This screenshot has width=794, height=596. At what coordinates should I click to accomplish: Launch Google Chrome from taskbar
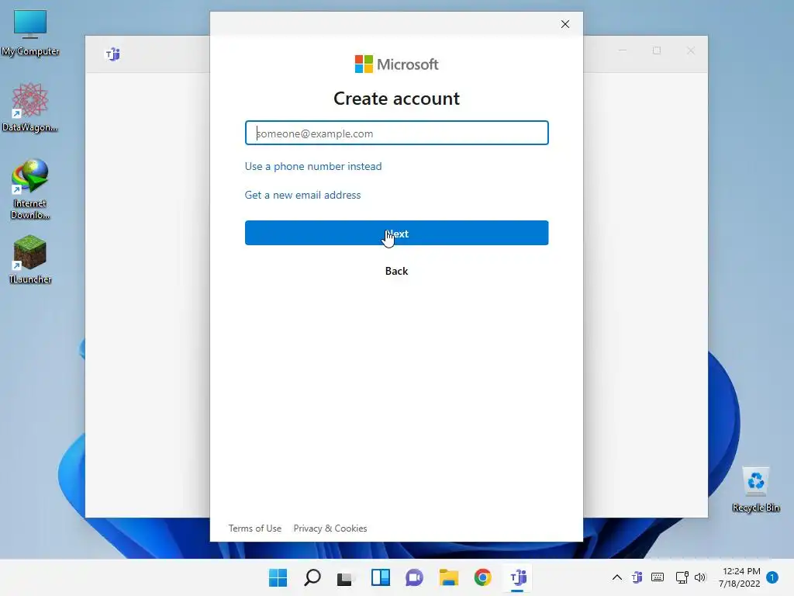tap(482, 577)
